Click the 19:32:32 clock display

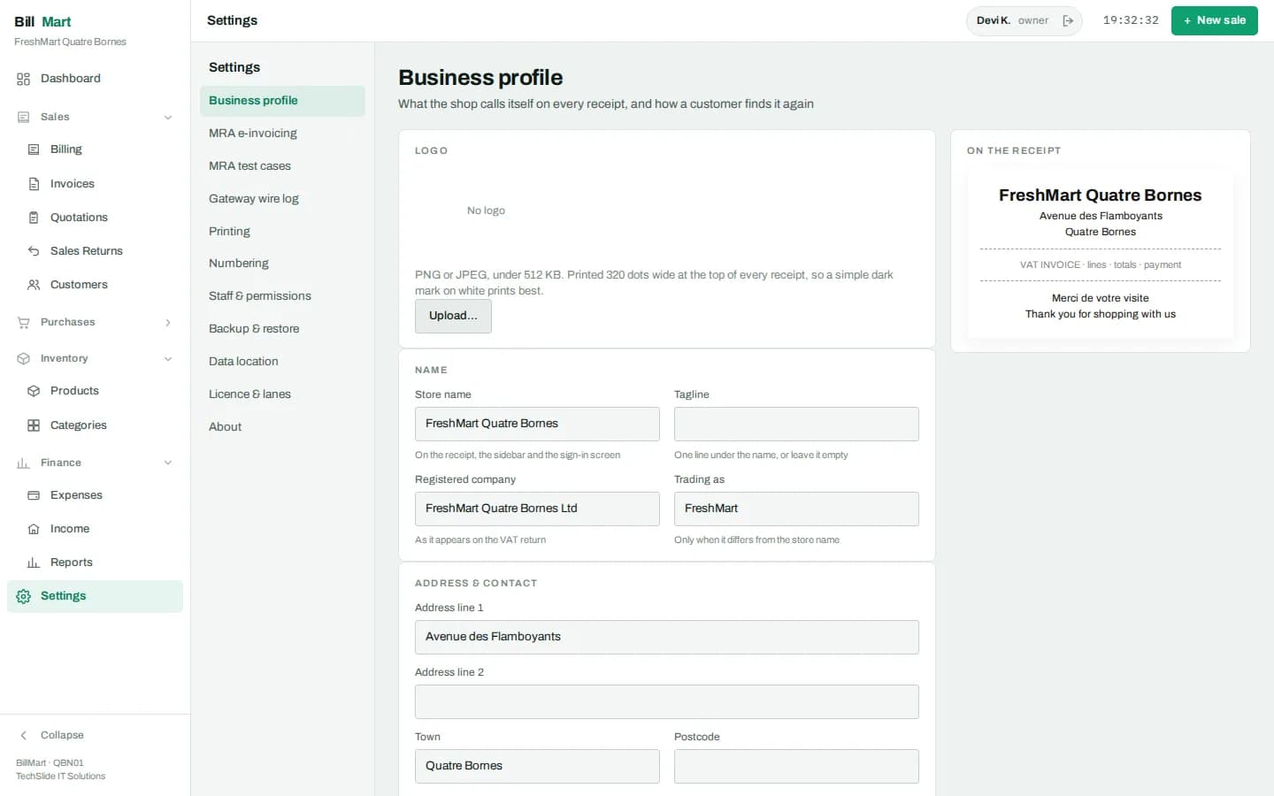[x=1131, y=20]
